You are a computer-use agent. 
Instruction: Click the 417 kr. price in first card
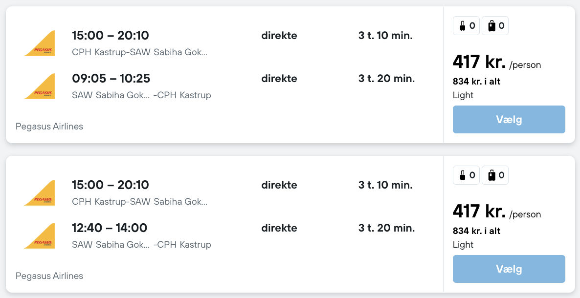click(479, 62)
